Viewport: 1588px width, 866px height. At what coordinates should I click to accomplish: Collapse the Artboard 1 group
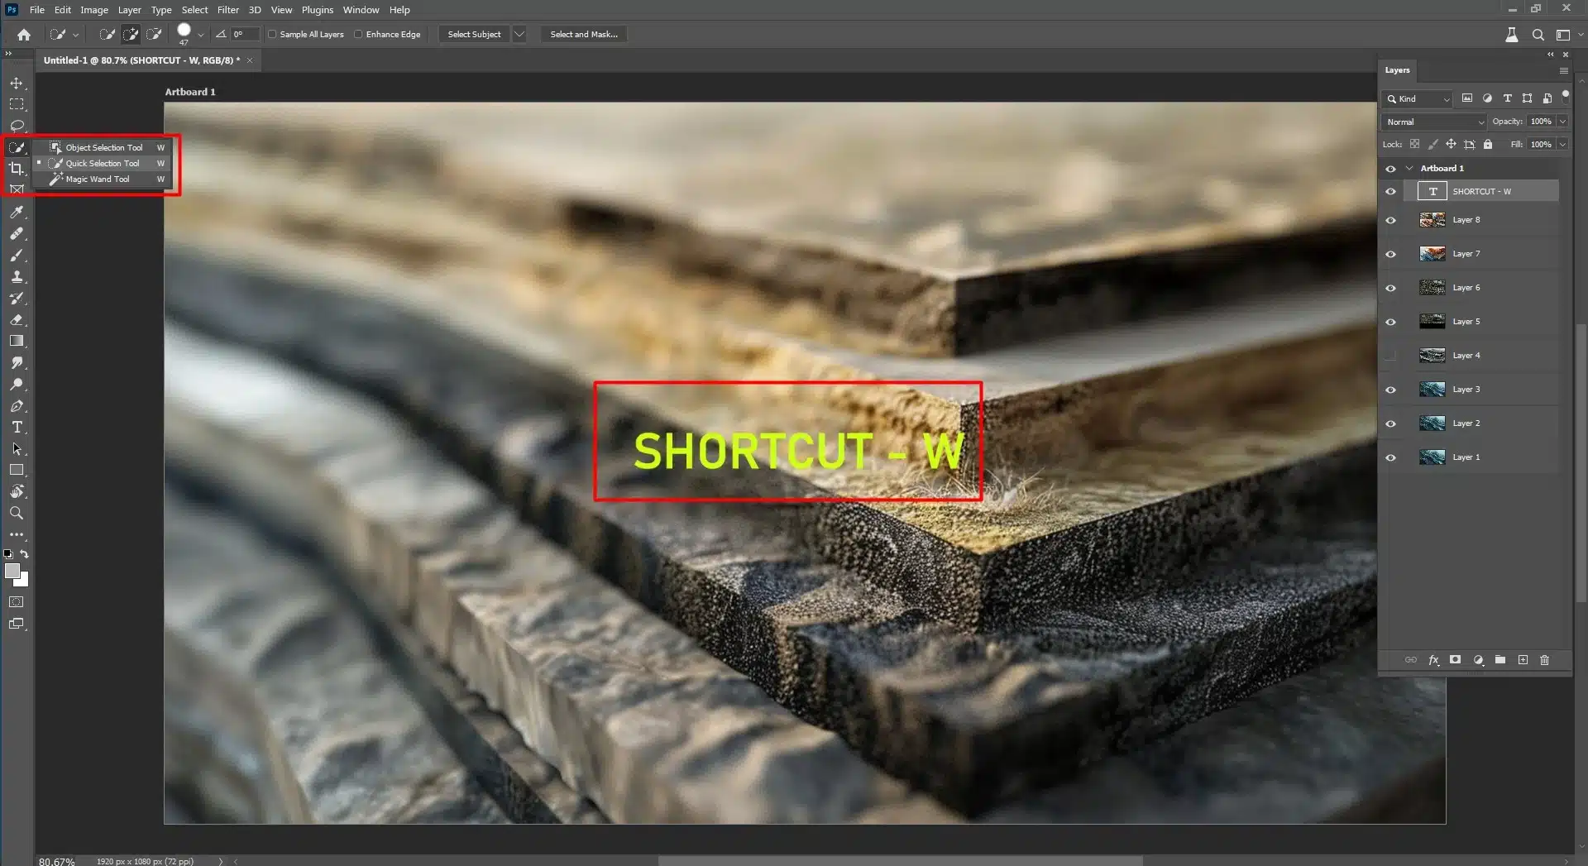point(1409,169)
